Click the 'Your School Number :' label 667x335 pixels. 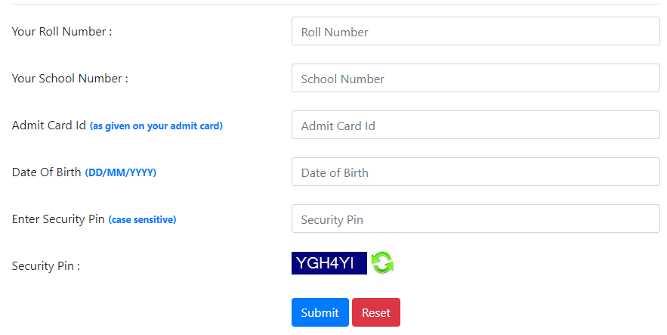coord(69,79)
